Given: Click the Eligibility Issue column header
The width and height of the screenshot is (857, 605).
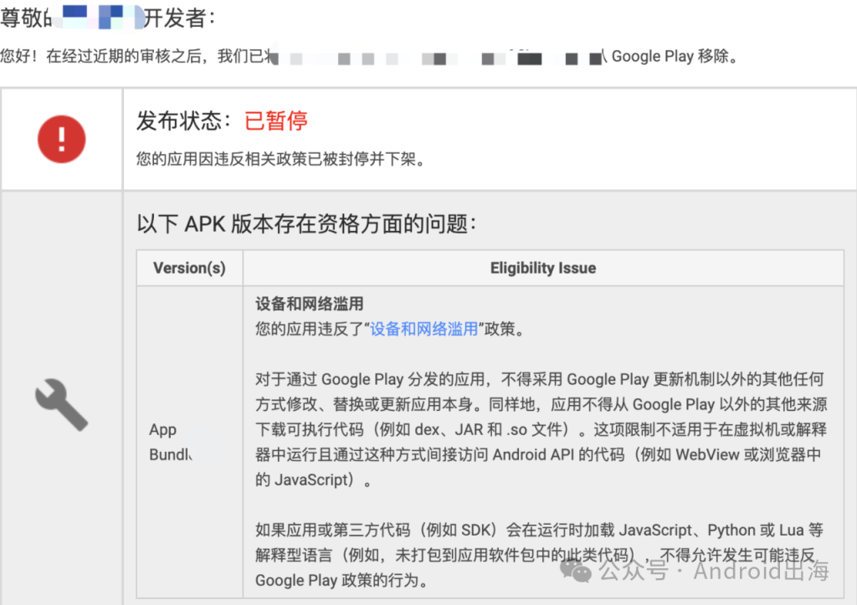Looking at the screenshot, I should pos(543,268).
